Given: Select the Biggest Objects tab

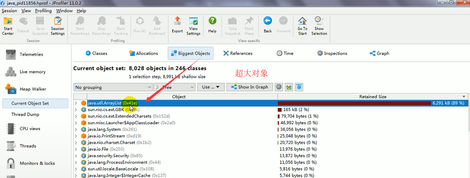Looking at the screenshot, I should [x=190, y=53].
